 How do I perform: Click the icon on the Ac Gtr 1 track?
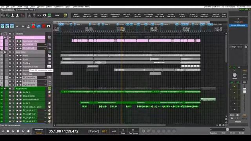50,92
